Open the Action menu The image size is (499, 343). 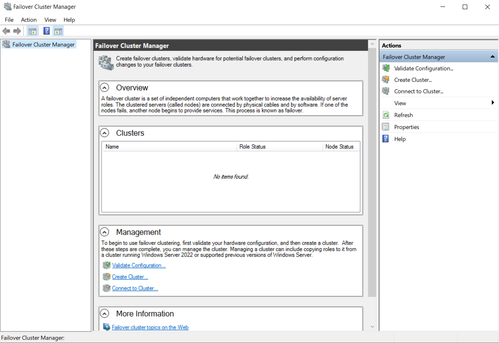click(29, 20)
